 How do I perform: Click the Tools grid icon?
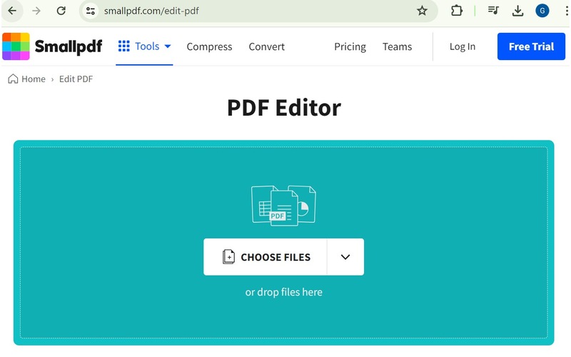point(123,46)
